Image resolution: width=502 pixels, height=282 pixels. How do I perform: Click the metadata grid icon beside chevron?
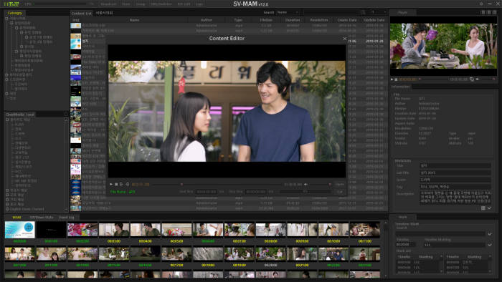click(483, 208)
